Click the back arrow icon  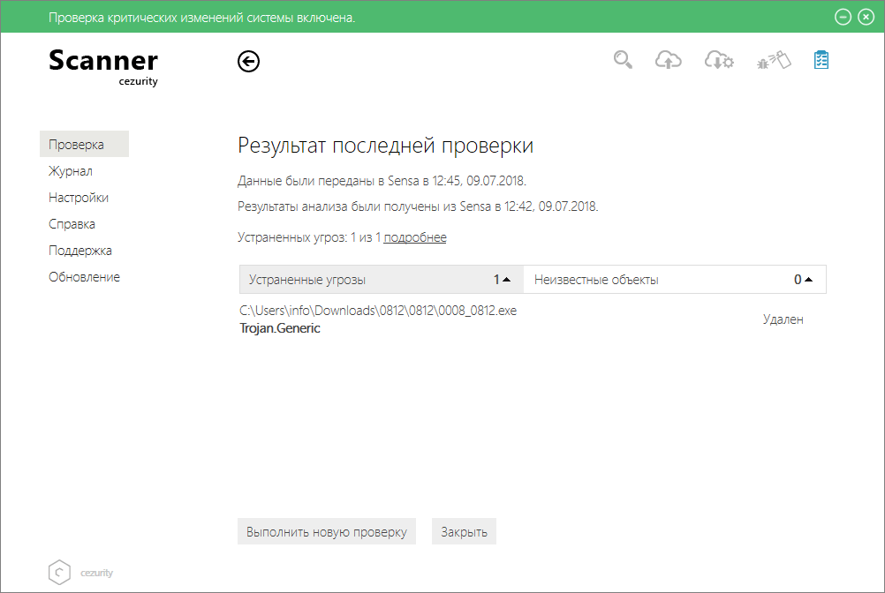click(248, 62)
